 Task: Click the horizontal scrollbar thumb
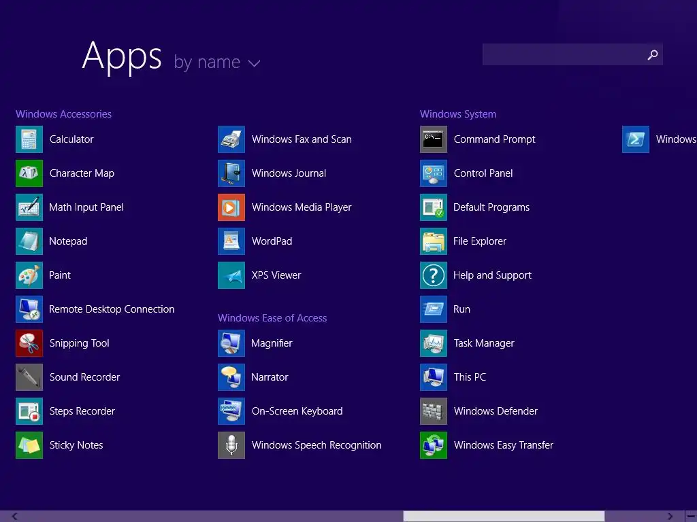click(504, 517)
